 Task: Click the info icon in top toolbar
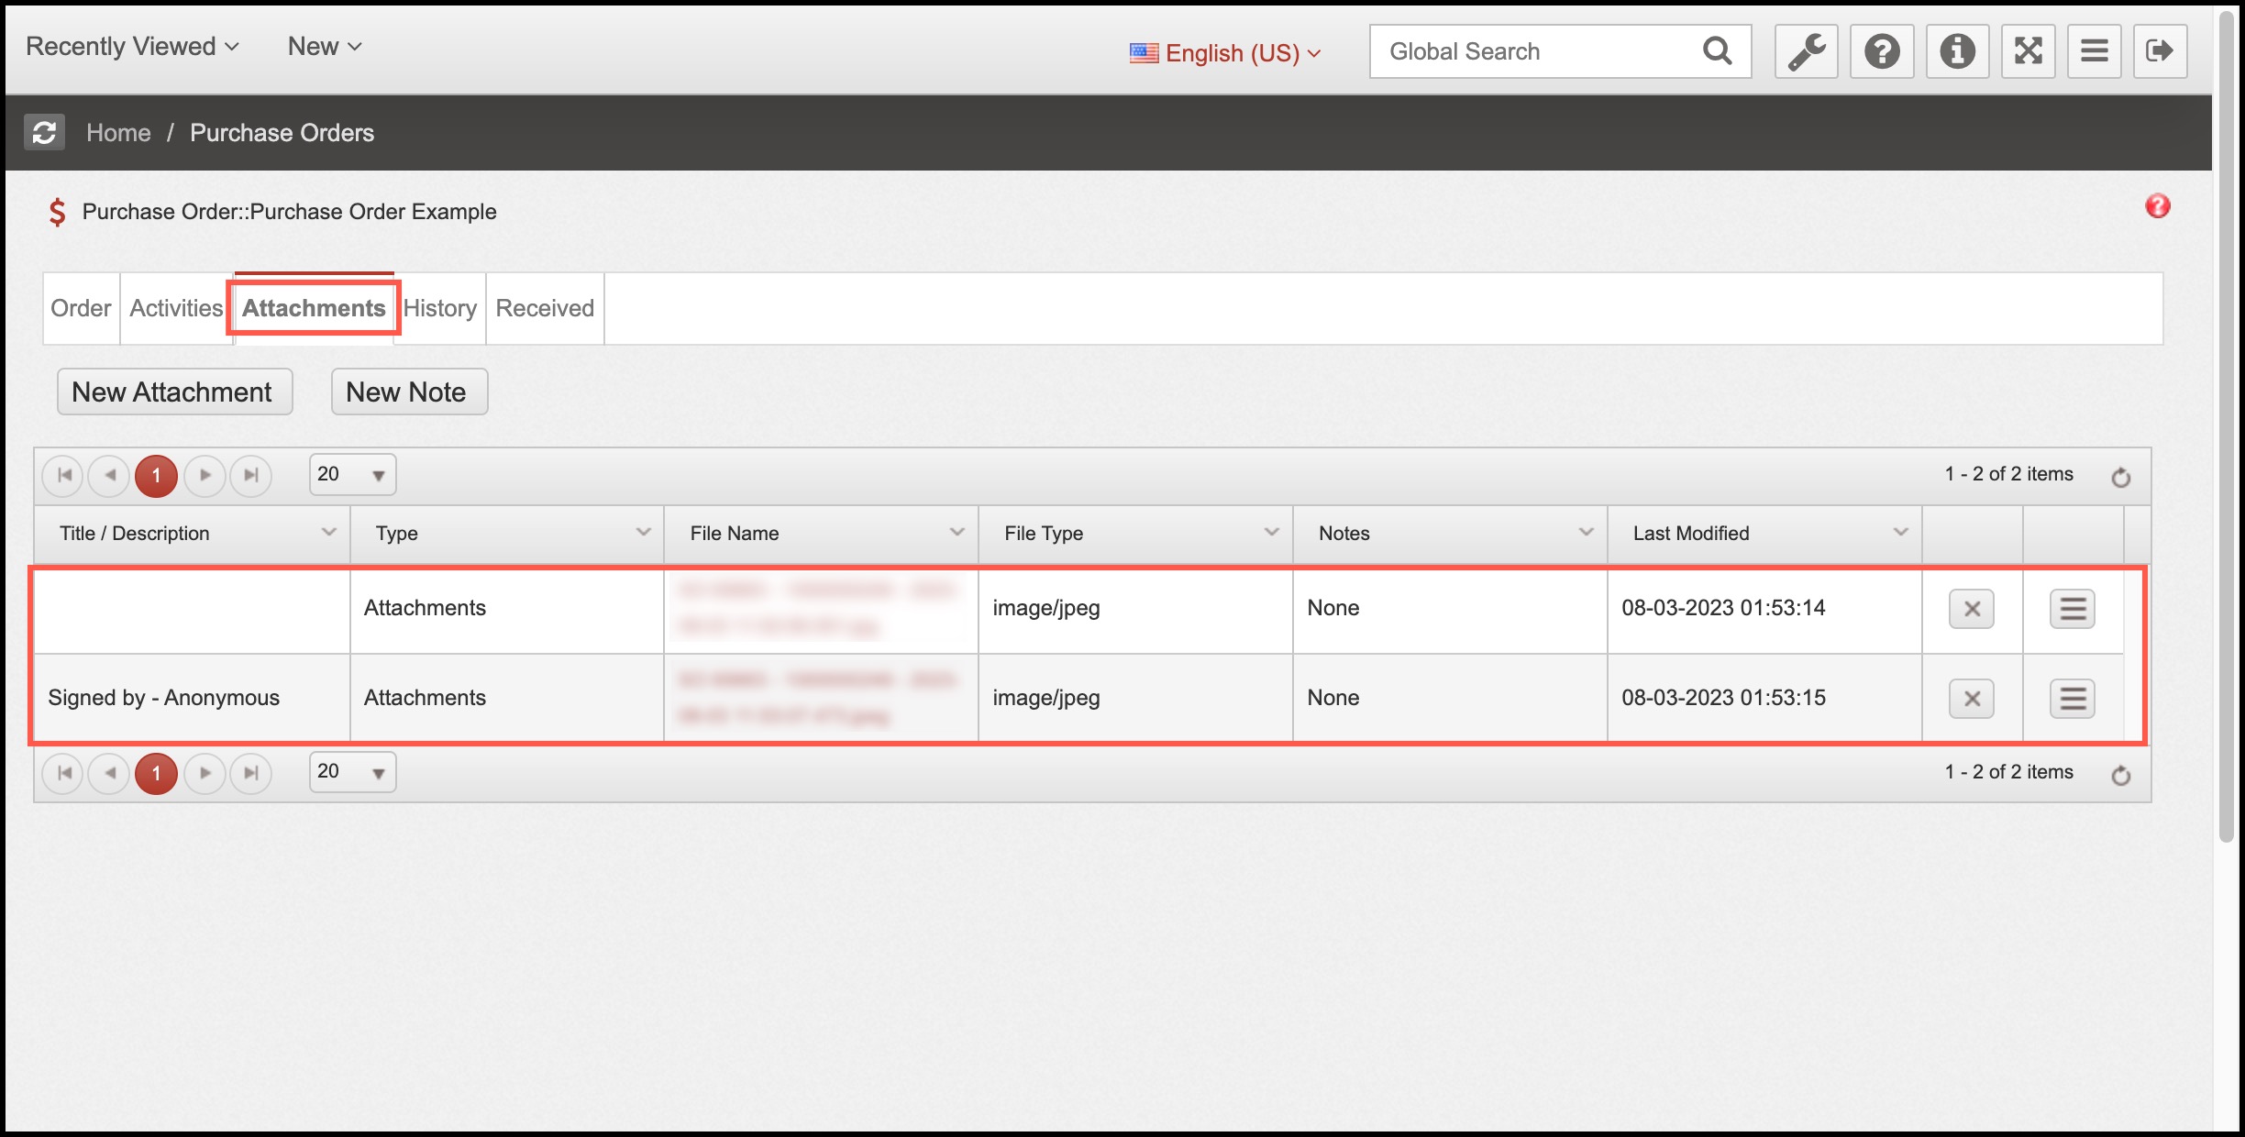tap(1956, 51)
